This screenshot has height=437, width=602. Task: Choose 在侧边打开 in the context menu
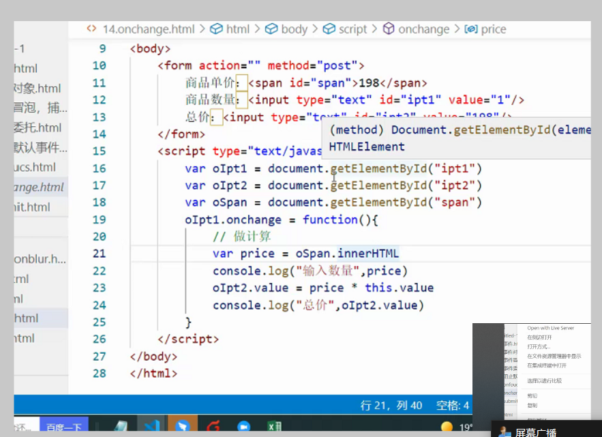click(539, 337)
